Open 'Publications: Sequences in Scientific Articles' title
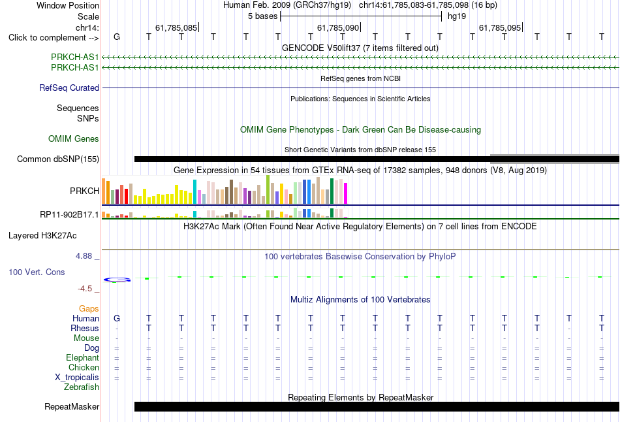This screenshot has height=422, width=620. (x=360, y=99)
